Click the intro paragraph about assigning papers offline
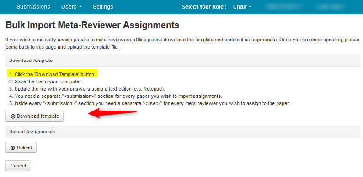This screenshot has width=363, height=177. (182, 44)
